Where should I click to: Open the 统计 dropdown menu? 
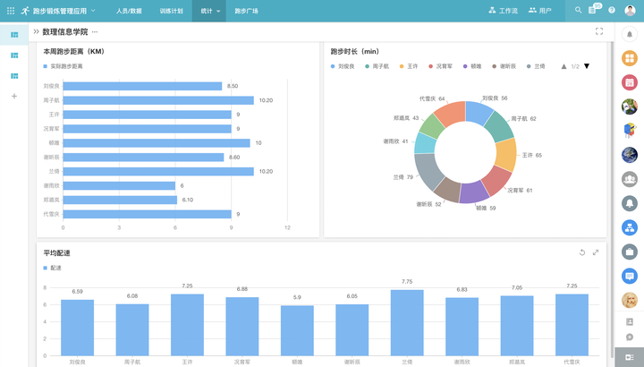click(x=209, y=11)
